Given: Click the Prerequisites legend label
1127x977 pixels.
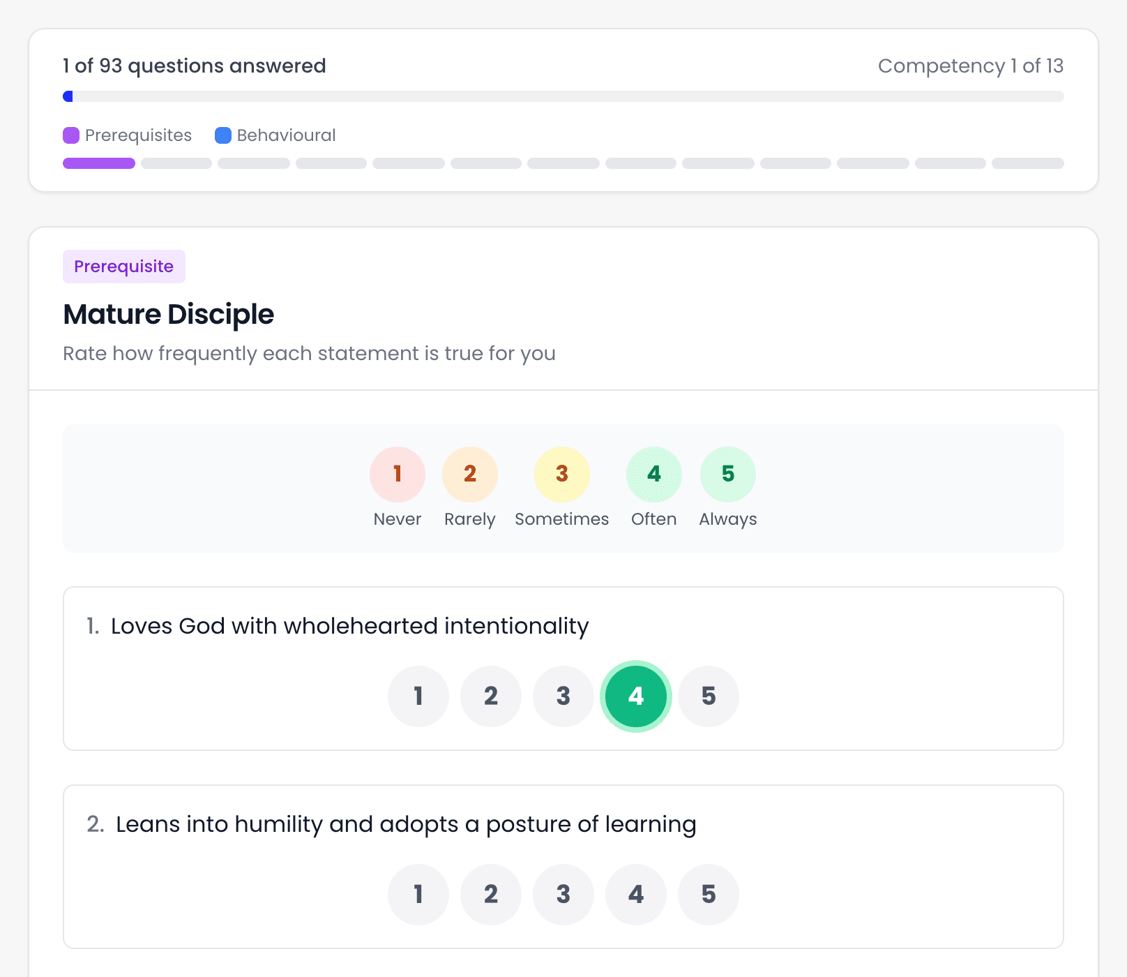Looking at the screenshot, I should tap(138, 135).
